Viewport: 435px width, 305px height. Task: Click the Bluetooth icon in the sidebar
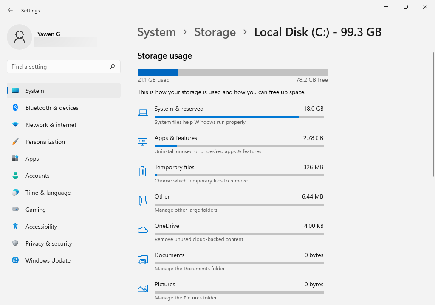pyautogui.click(x=15, y=107)
